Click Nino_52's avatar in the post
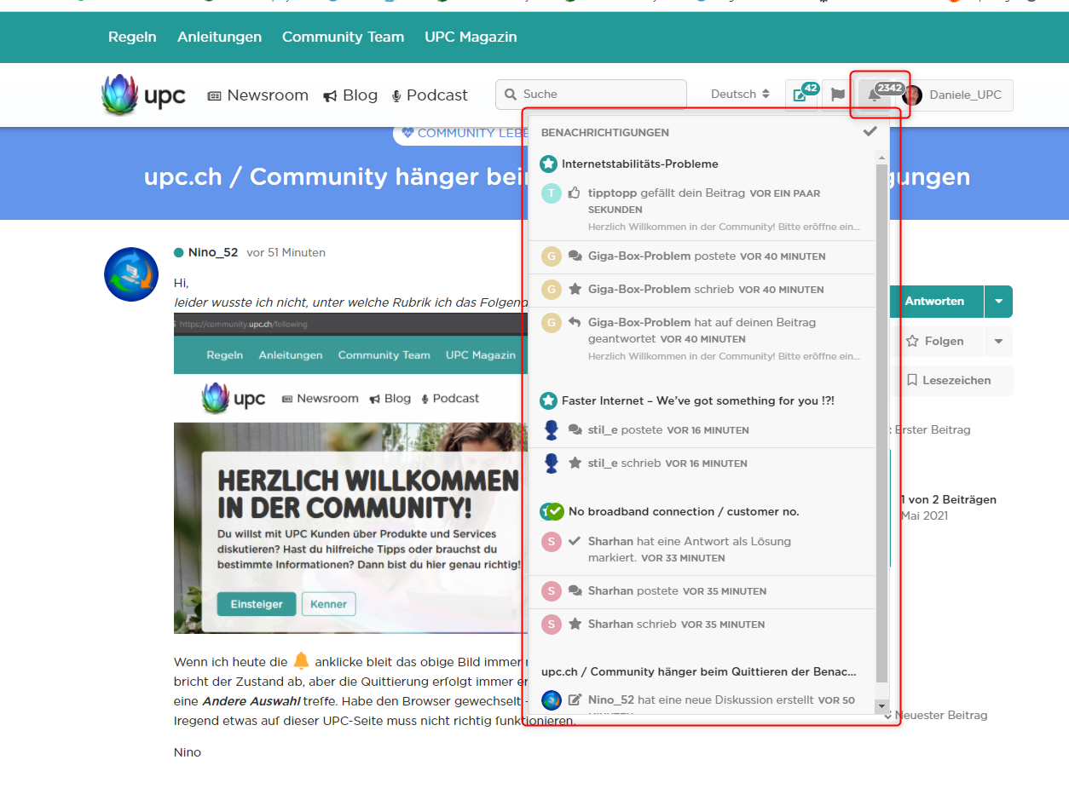This screenshot has height=806, width=1069. tap(131, 274)
